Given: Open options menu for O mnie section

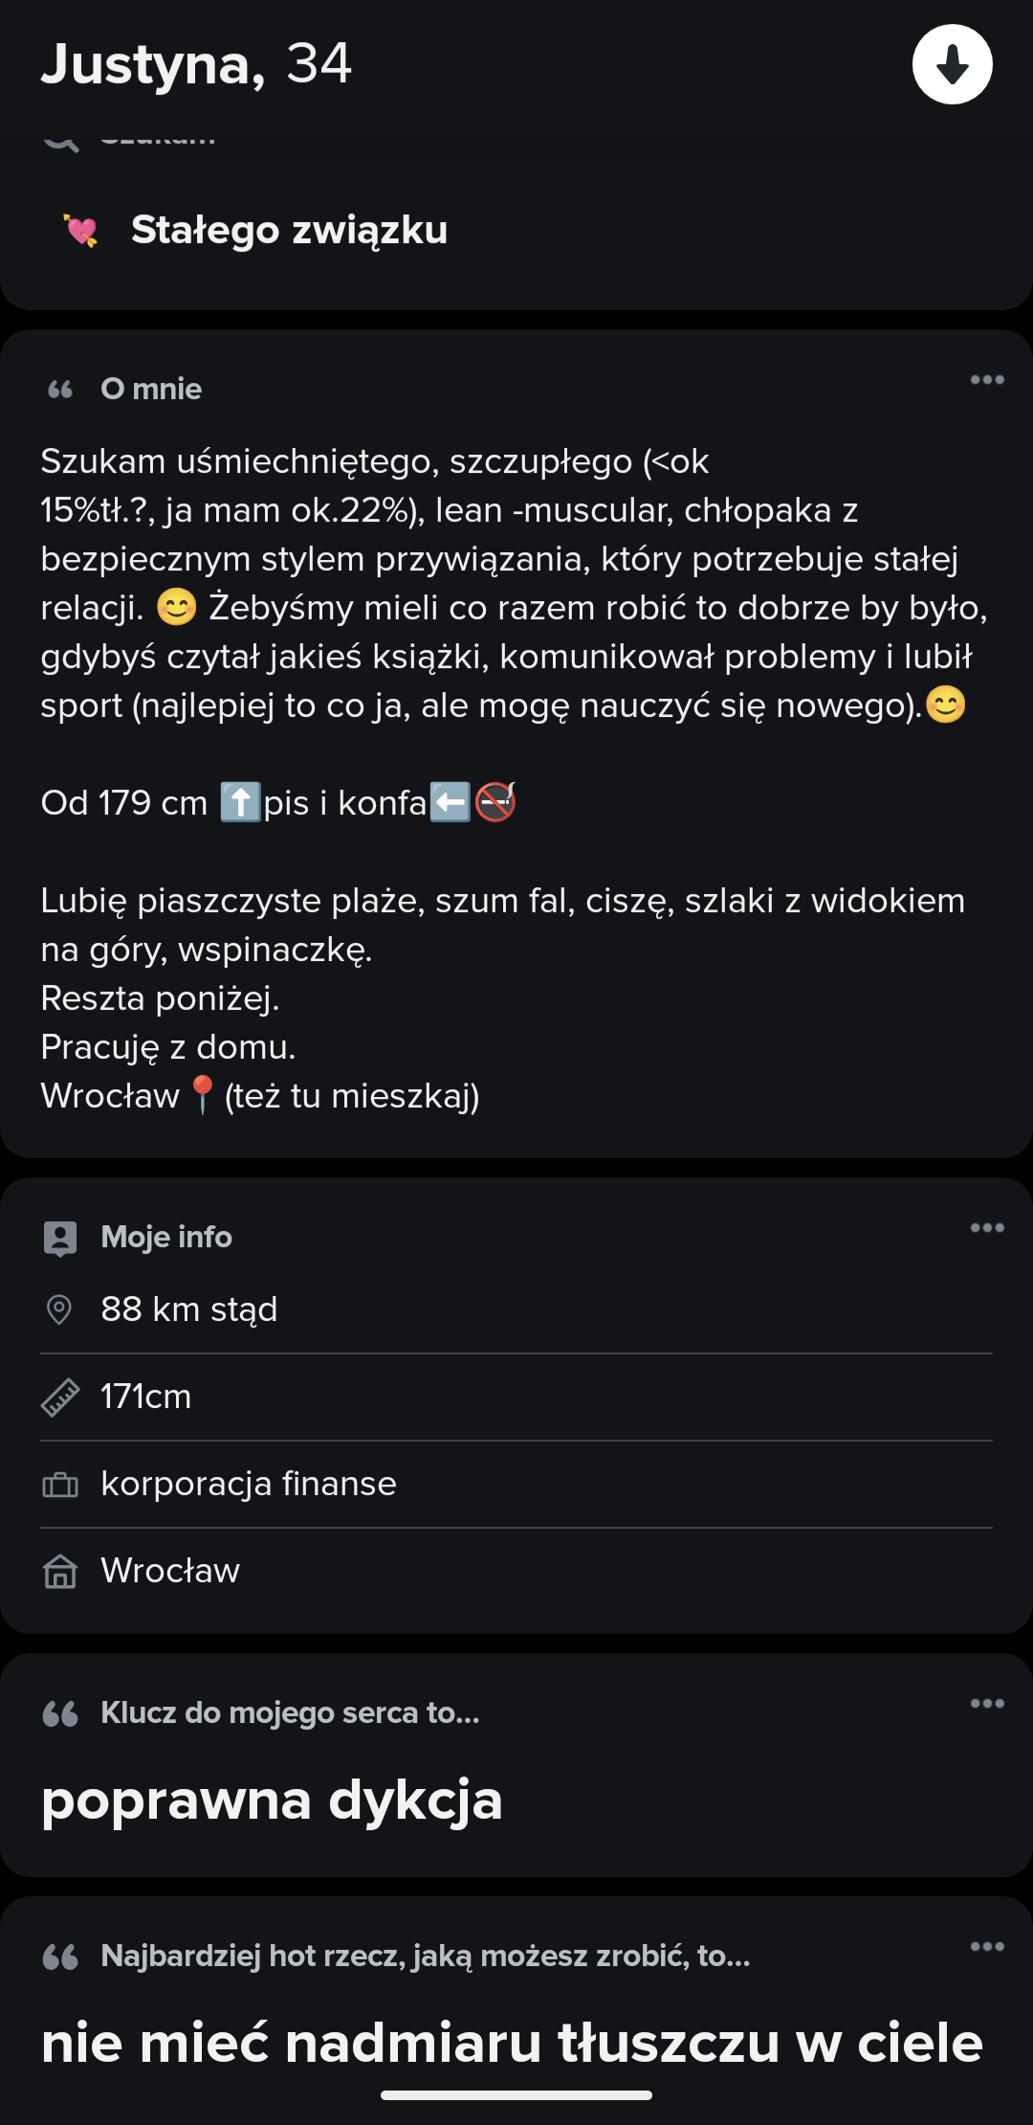Looking at the screenshot, I should pos(987,380).
